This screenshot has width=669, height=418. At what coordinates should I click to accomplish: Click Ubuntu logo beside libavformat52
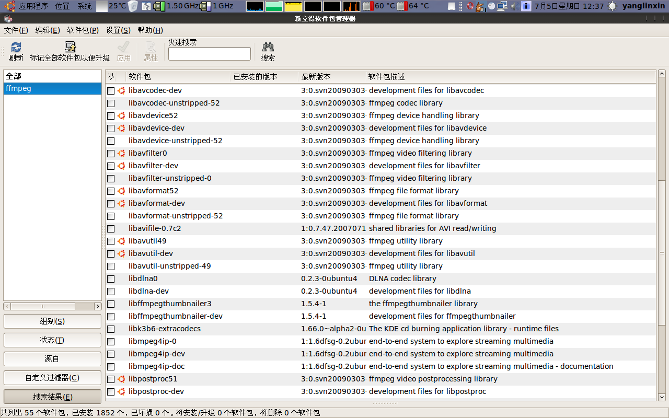tap(121, 191)
